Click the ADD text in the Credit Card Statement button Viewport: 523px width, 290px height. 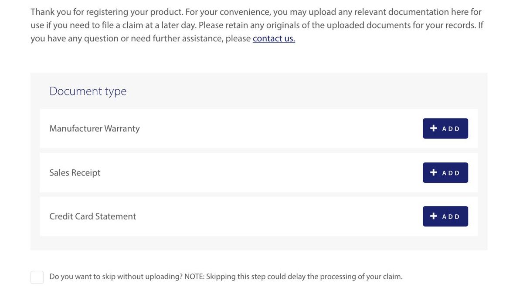point(451,216)
